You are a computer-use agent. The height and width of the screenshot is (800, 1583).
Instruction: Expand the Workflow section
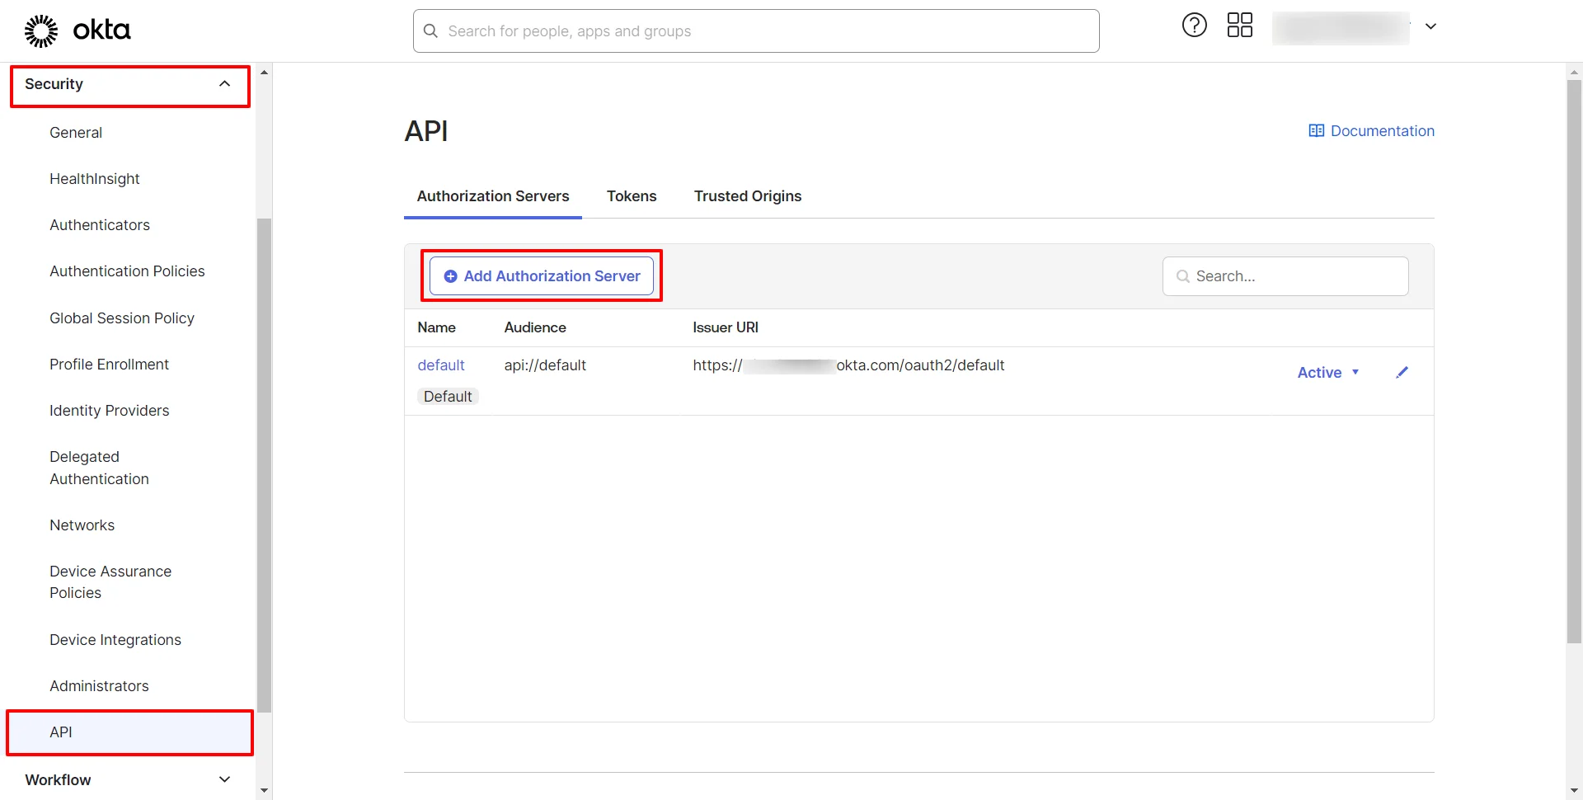pos(224,779)
